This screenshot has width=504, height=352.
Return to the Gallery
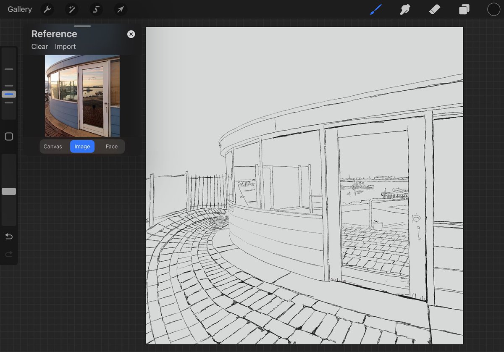(19, 9)
